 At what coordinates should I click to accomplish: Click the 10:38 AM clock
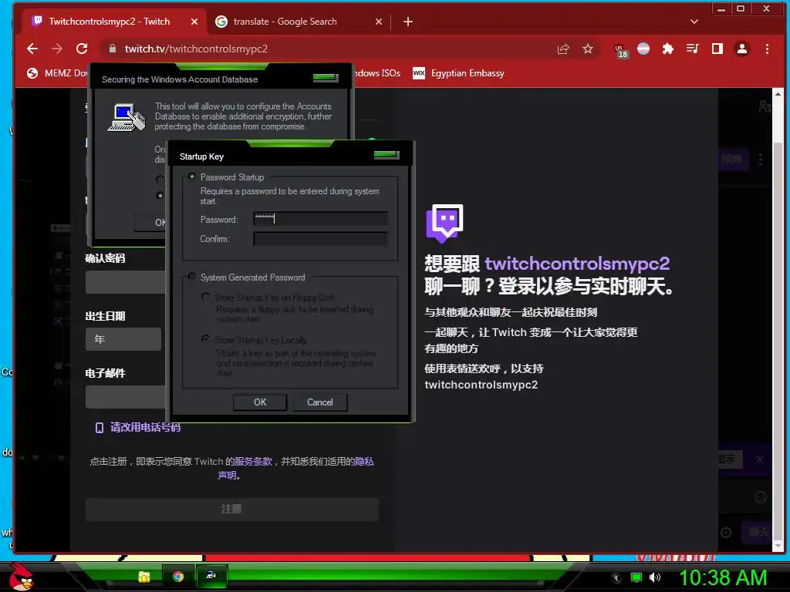click(x=723, y=577)
